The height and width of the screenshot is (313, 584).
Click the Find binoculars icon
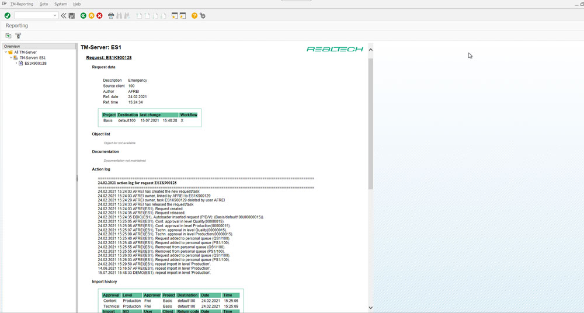click(x=119, y=16)
